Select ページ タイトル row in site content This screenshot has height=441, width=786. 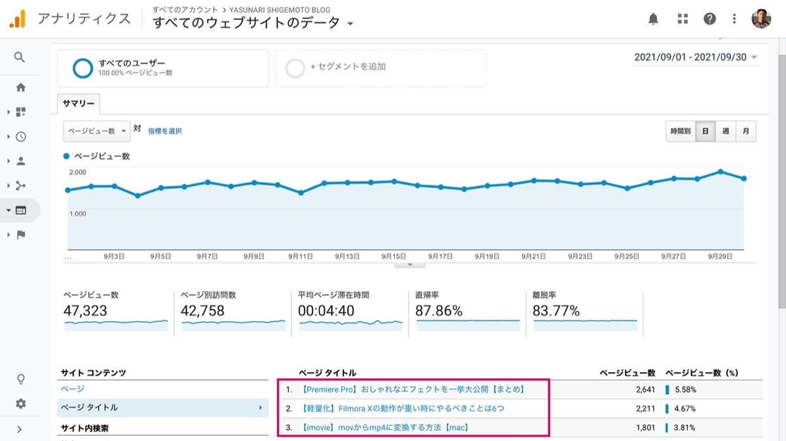click(163, 408)
